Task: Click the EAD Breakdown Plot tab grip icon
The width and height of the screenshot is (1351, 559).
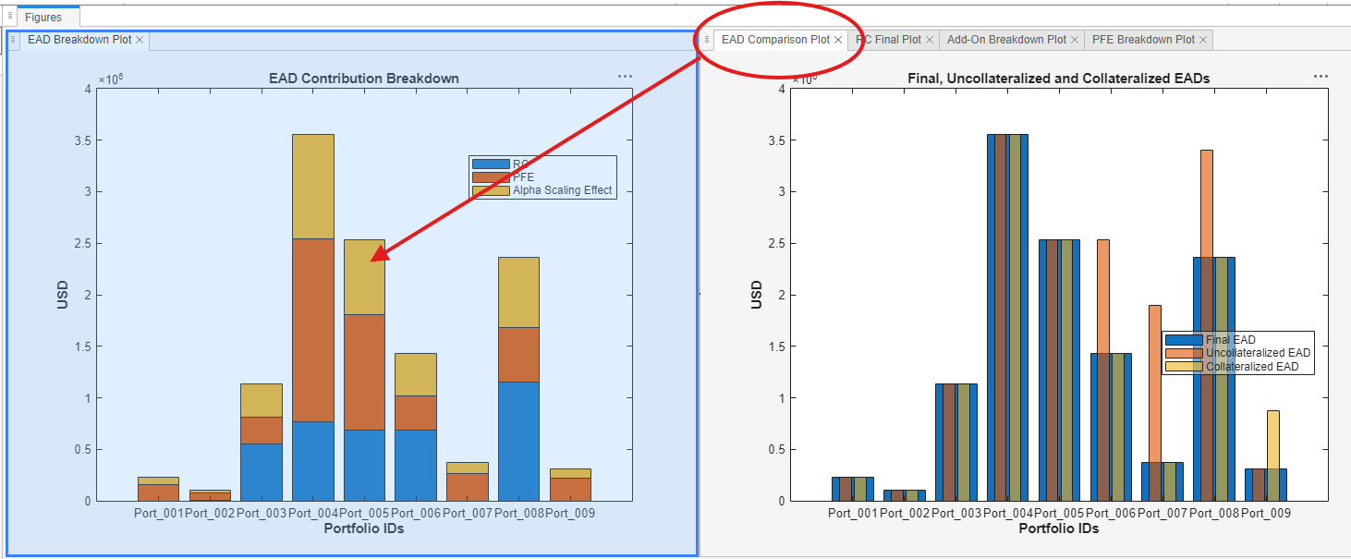Action: pos(12,40)
